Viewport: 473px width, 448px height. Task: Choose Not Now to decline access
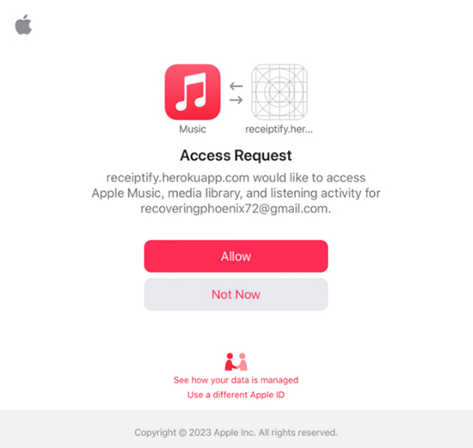point(236,294)
